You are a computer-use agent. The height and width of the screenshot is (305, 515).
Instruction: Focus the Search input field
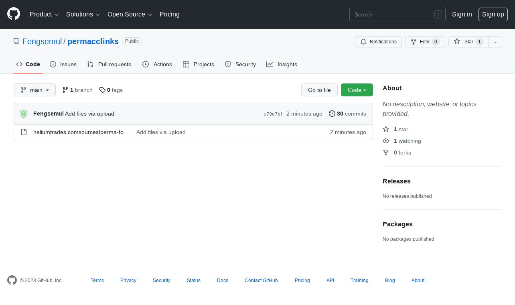click(397, 14)
